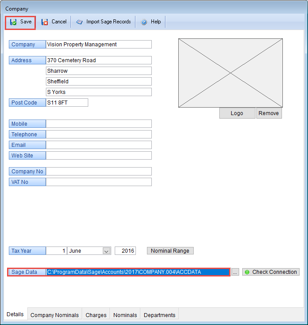This screenshot has width=308, height=325.
Task: Click the Help question mark icon
Action: point(144,22)
